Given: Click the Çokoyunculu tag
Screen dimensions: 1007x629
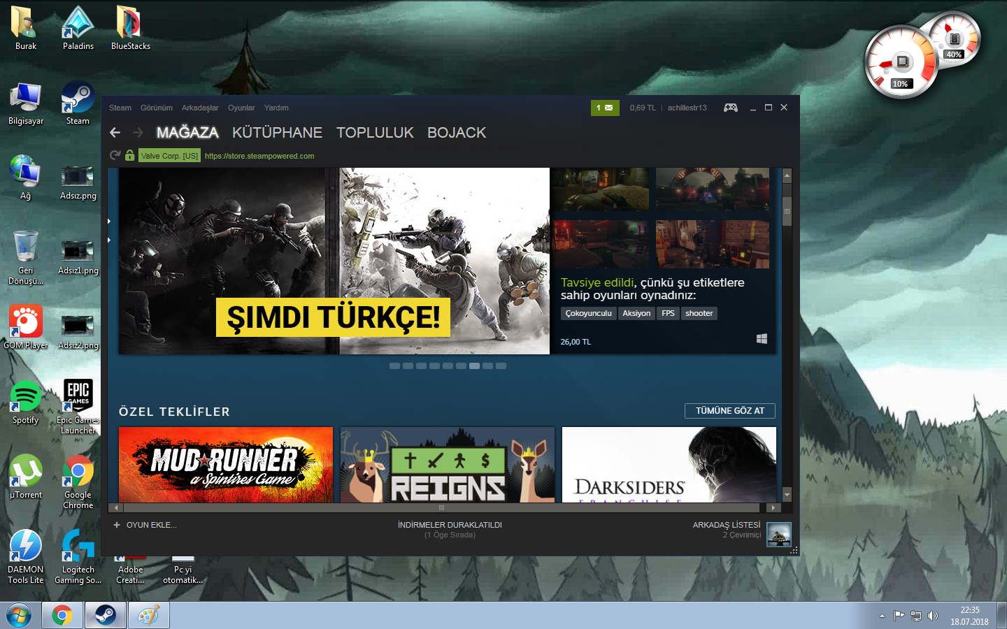Looking at the screenshot, I should point(588,313).
